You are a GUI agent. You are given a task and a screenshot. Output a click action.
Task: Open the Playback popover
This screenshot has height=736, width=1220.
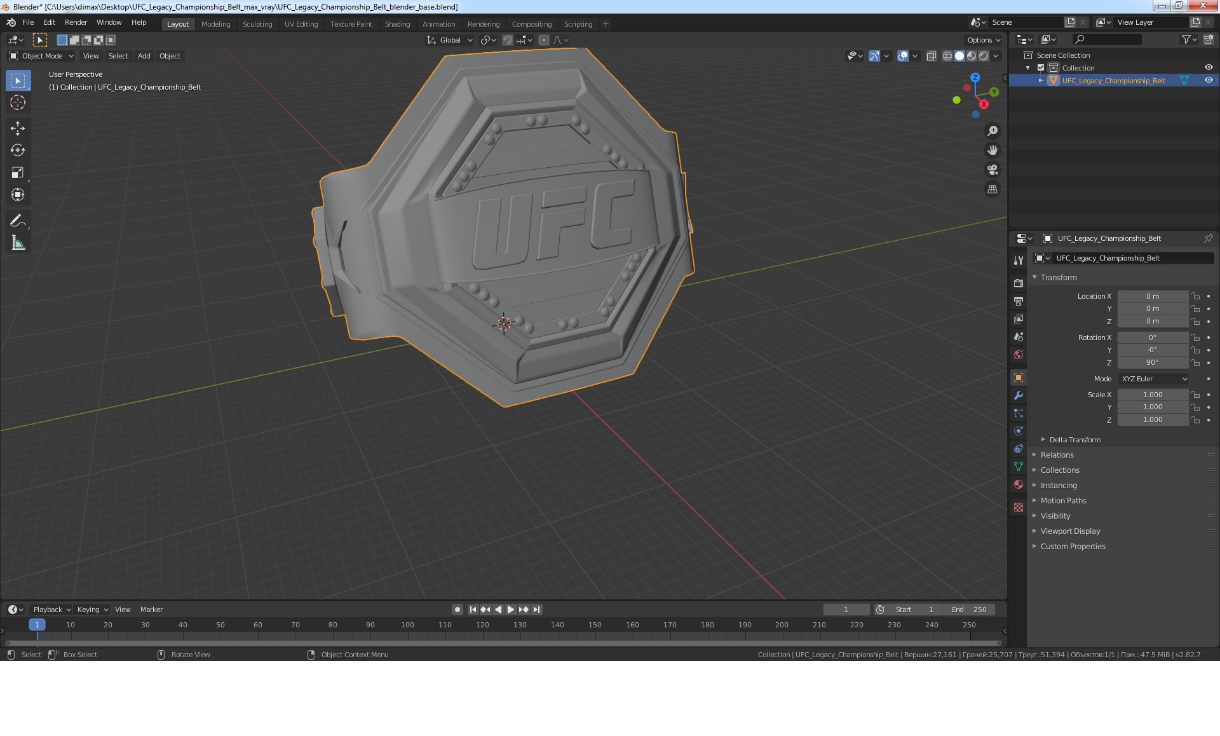pos(51,610)
